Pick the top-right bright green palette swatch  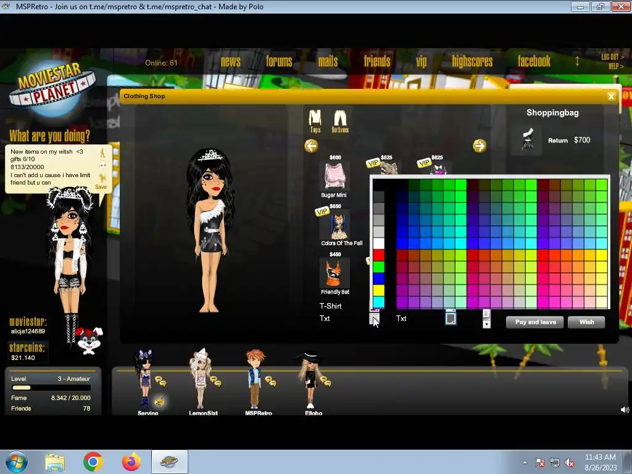tap(601, 185)
